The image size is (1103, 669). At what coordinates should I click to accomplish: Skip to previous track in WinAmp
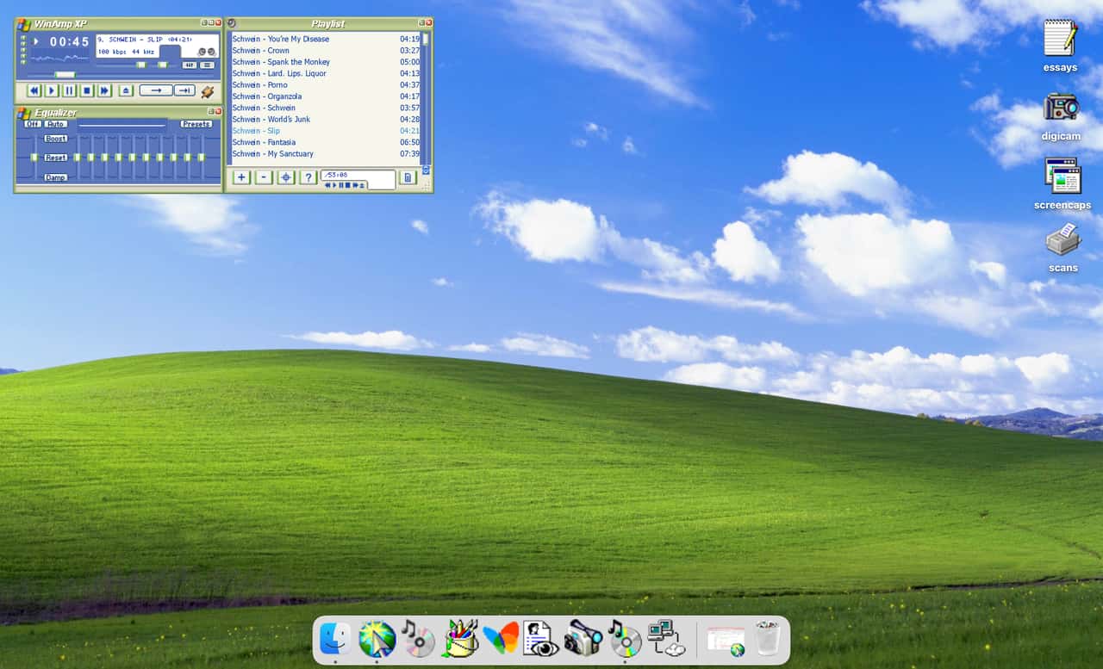point(34,90)
